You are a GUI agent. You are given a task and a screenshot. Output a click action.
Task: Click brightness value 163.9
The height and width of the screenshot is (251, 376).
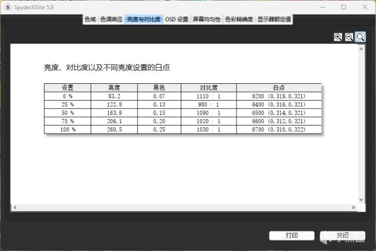coord(114,113)
